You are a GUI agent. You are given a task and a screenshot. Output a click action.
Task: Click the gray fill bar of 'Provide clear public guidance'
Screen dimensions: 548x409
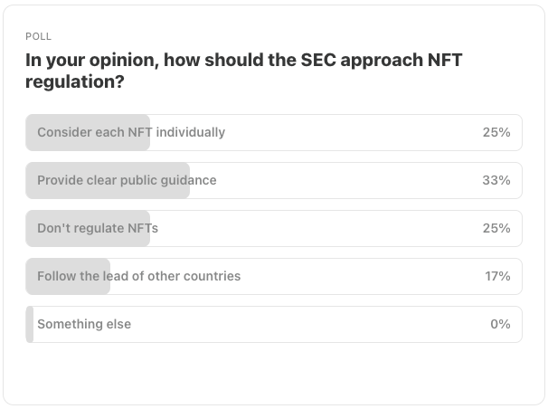click(108, 180)
